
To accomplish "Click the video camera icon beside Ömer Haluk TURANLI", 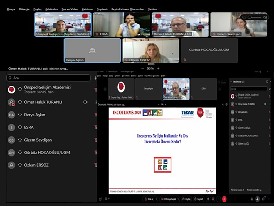I will click(85, 102).
